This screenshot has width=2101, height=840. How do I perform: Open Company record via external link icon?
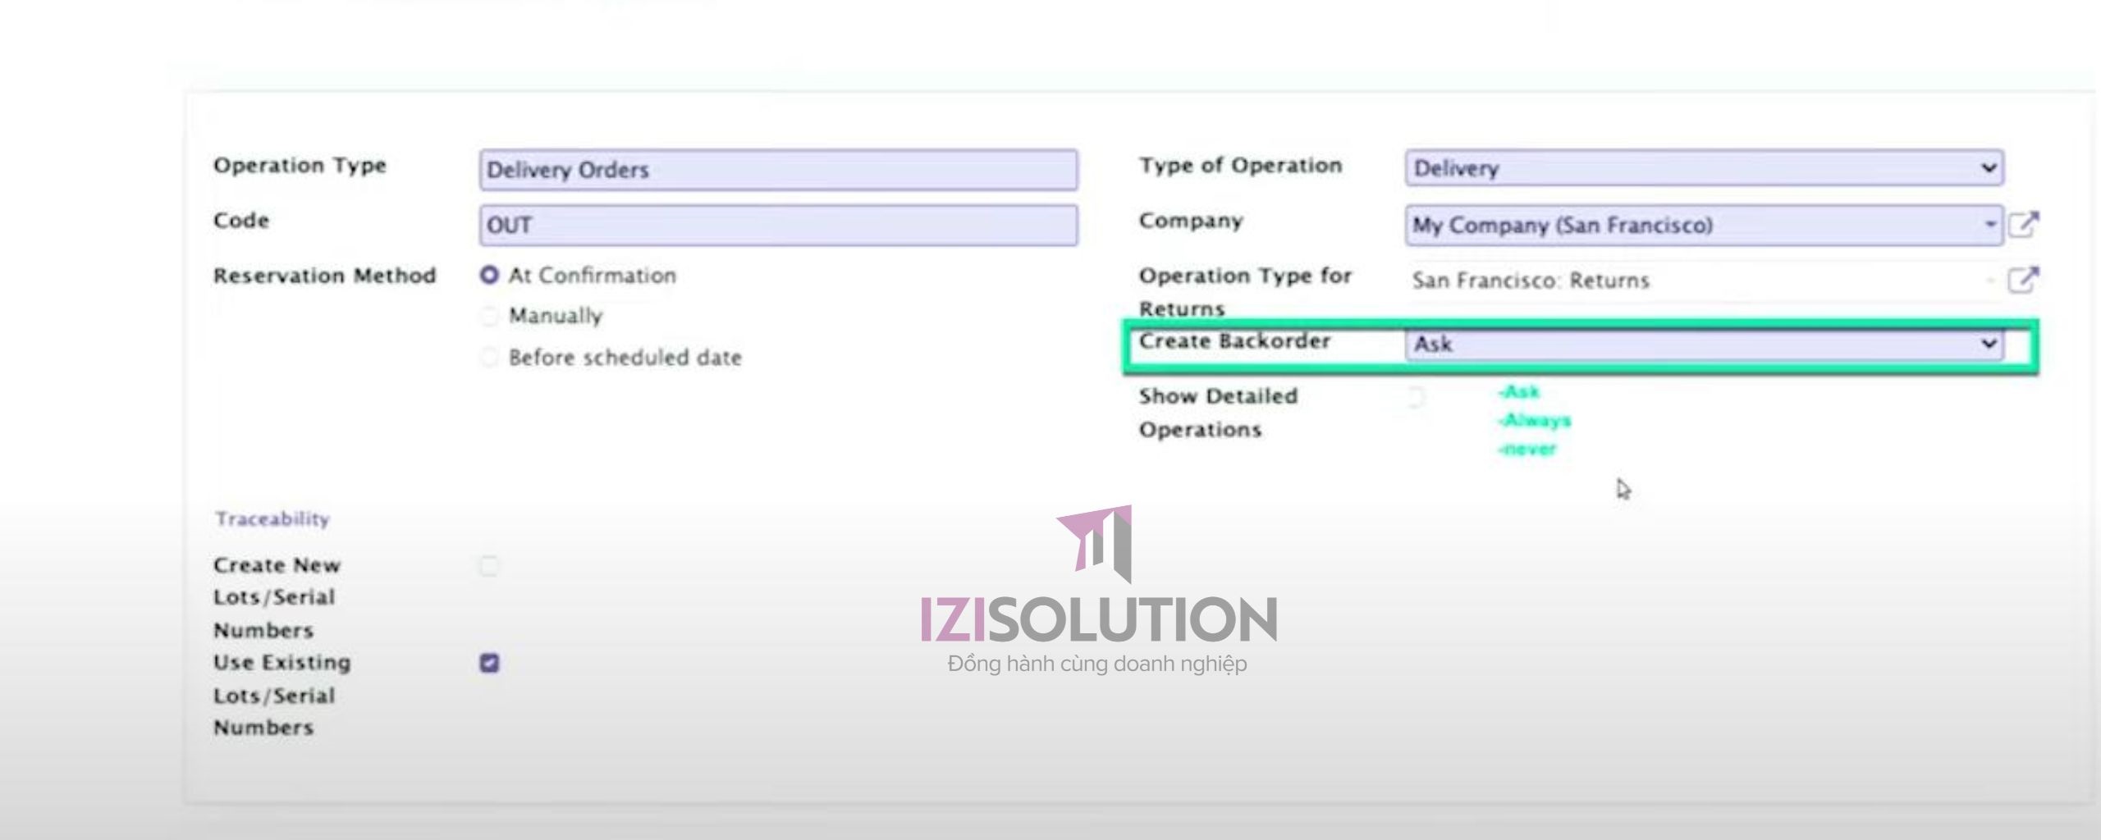click(2023, 224)
